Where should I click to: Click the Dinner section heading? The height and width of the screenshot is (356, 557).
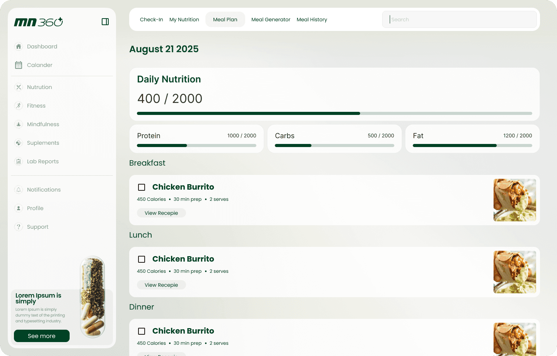click(142, 307)
